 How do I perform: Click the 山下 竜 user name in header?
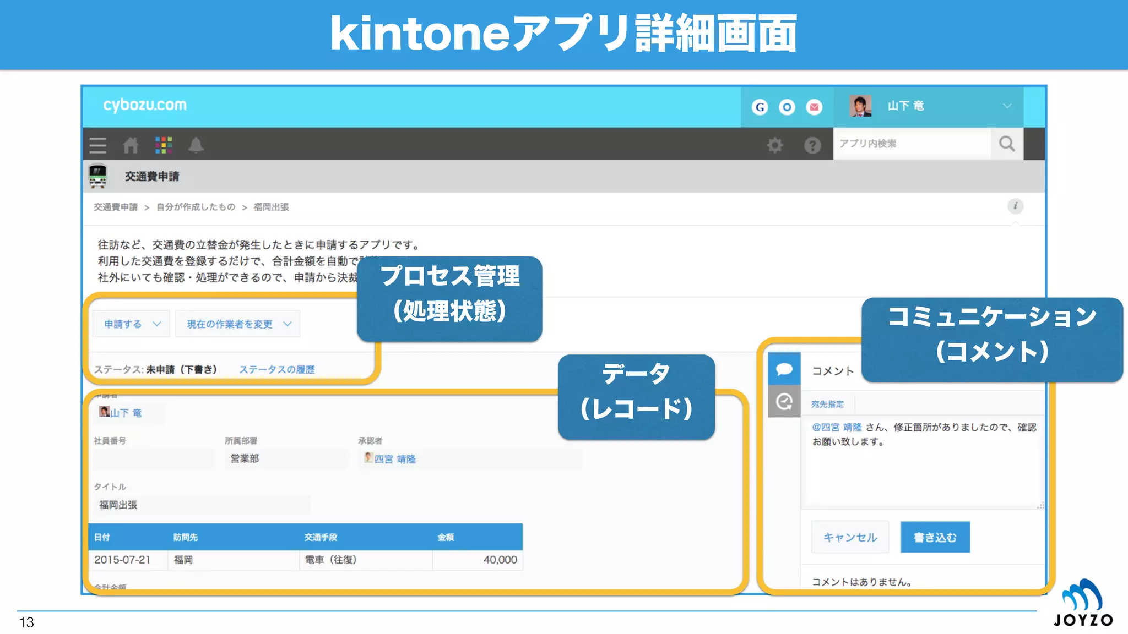pyautogui.click(x=905, y=106)
